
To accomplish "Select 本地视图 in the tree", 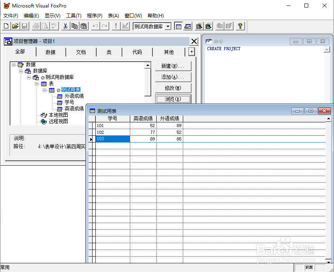I will click(x=58, y=115).
